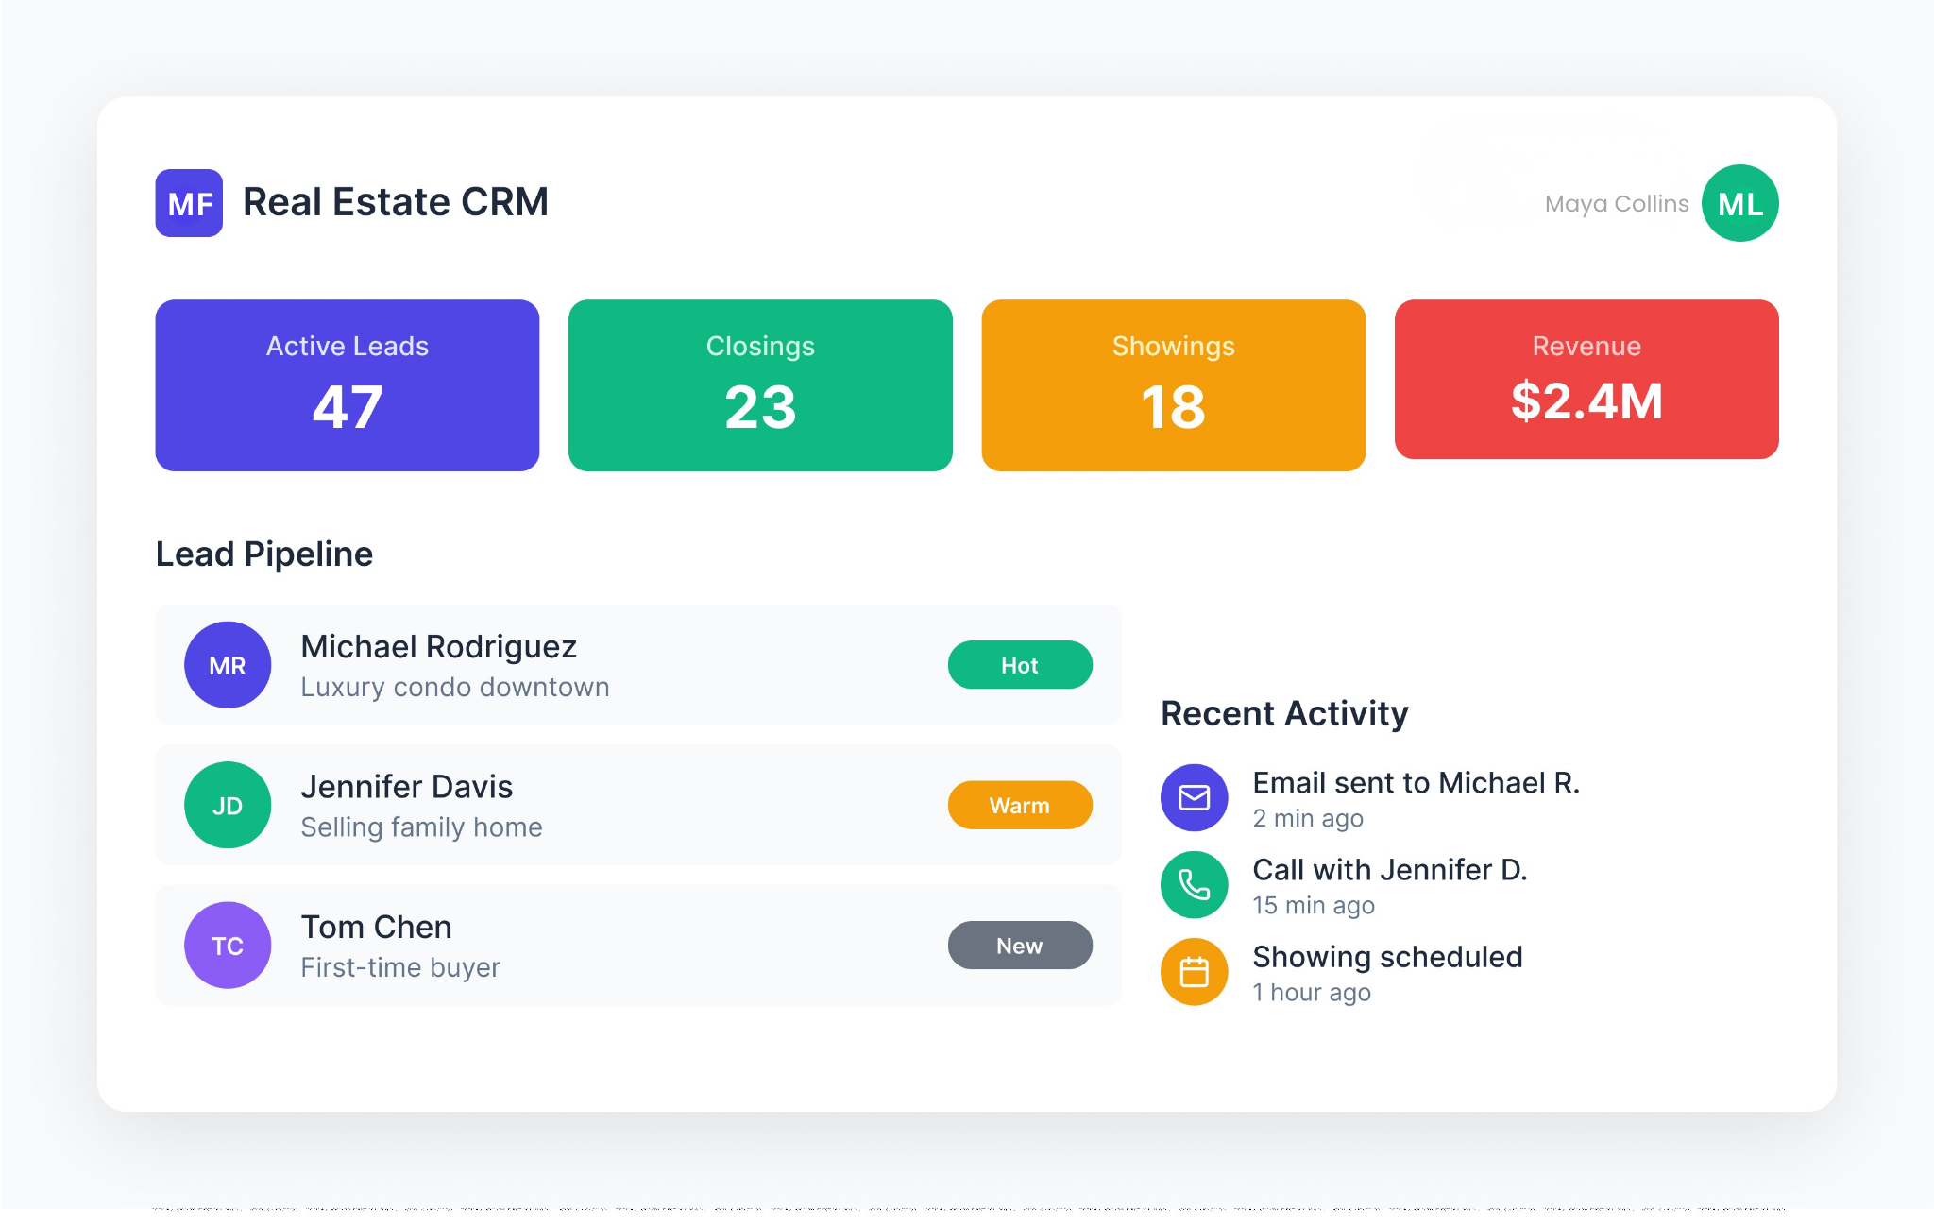This screenshot has height=1228, width=1934.
Task: Toggle the Warm status badge
Action: pyautogui.click(x=1020, y=805)
